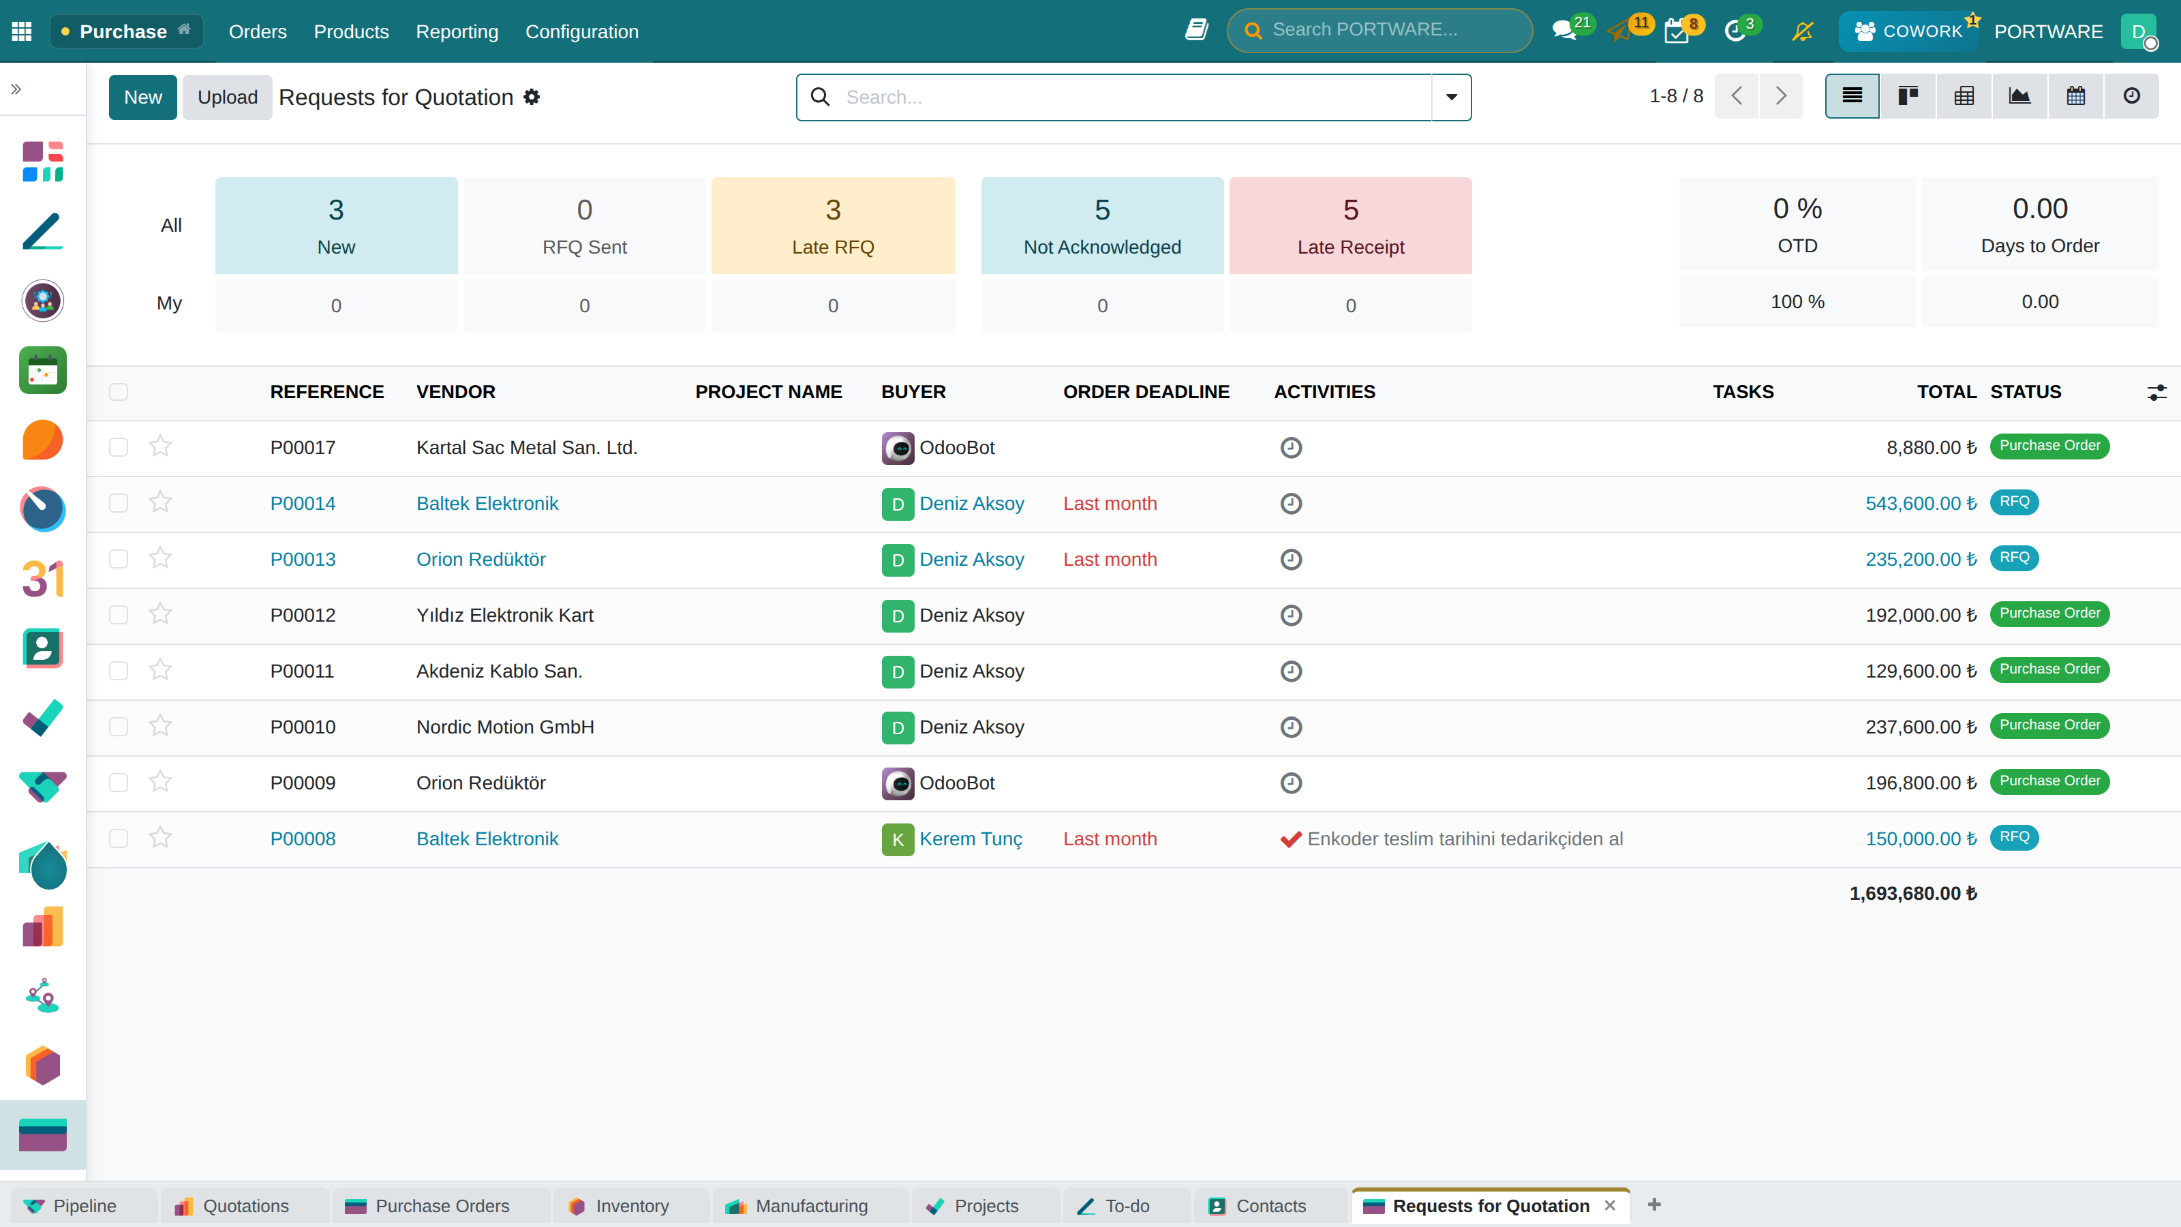Select the P00014 row checkbox
This screenshot has width=2181, height=1227.
tap(119, 503)
